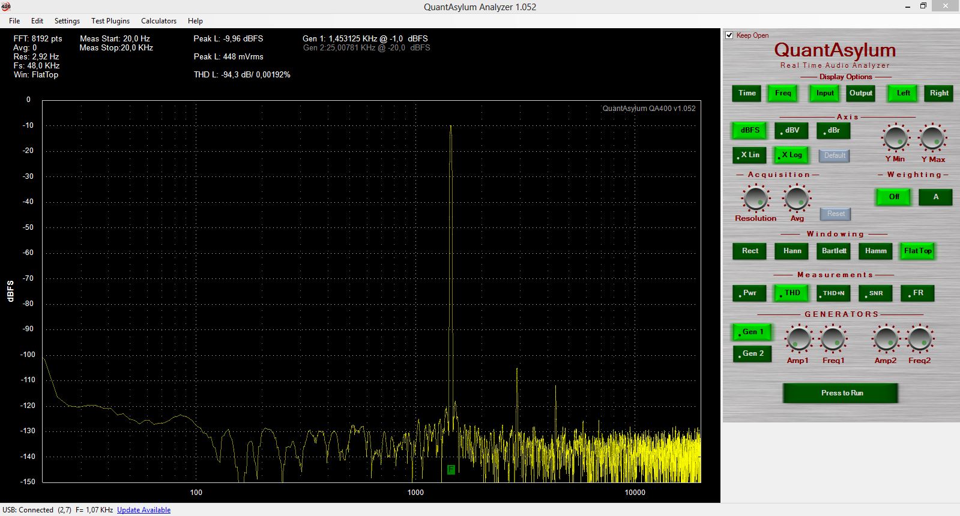Click the FFT 8192 pts readout

(x=38, y=38)
